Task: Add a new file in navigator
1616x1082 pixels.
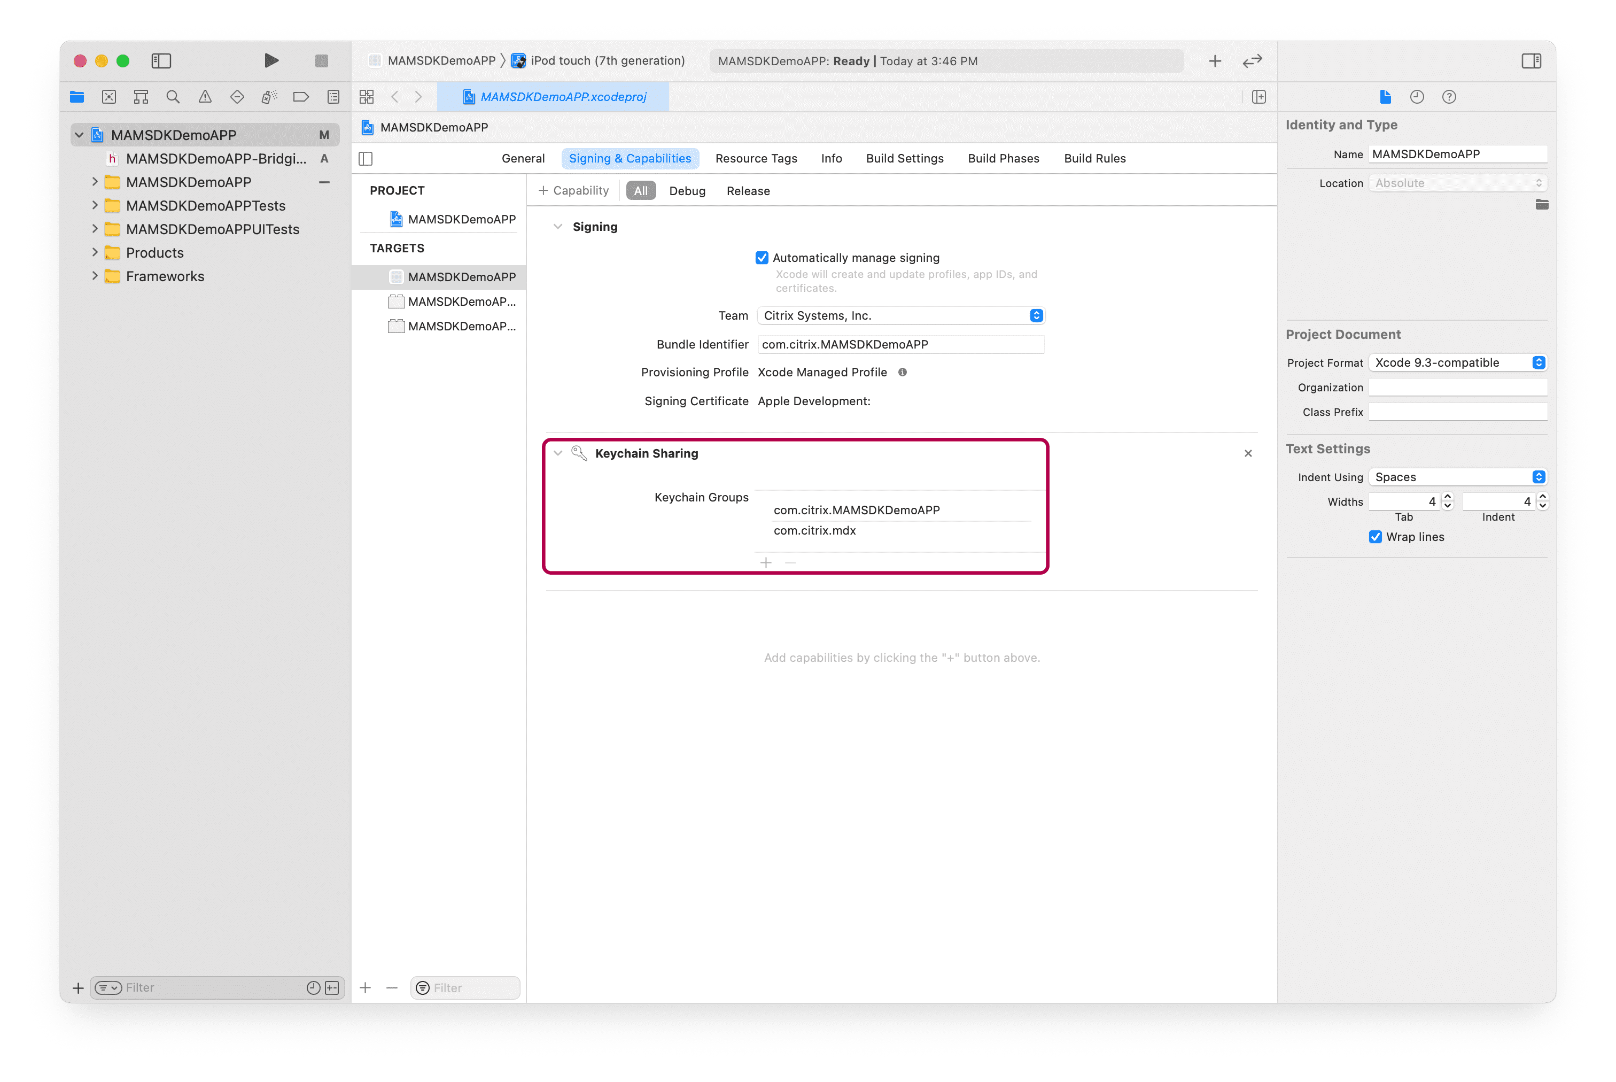Action: click(78, 988)
